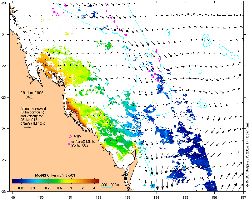
Task: Click the 'MODIS Chl-a mg/m3 OC3' colorbar title
Action: [x=55, y=175]
